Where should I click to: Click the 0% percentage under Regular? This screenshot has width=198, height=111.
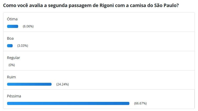(12, 65)
